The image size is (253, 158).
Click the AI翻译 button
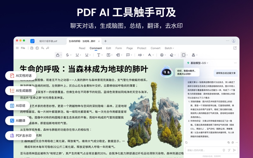tap(18, 121)
